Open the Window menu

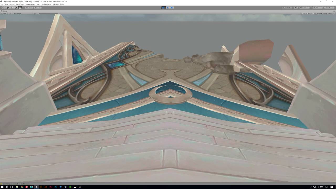56,4
